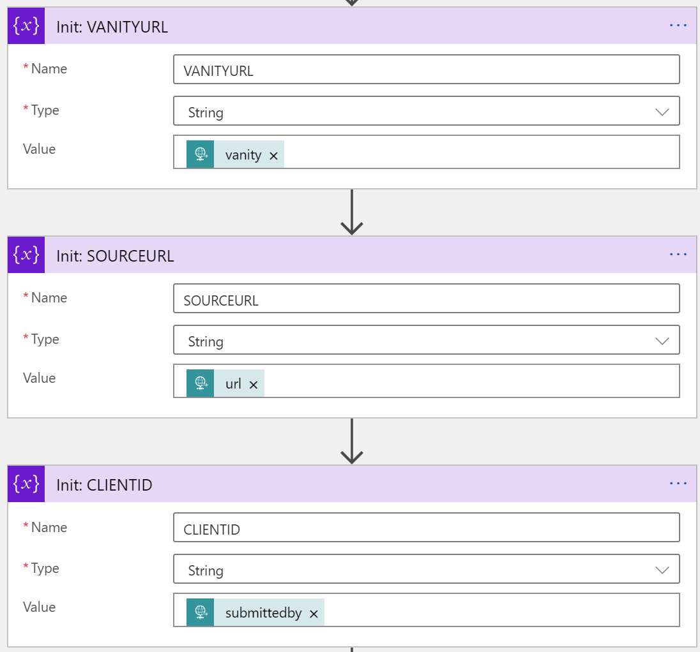Viewport: 700px width, 652px height.
Task: Open the Type dropdown in Init: CLIENTID
Action: (x=662, y=569)
